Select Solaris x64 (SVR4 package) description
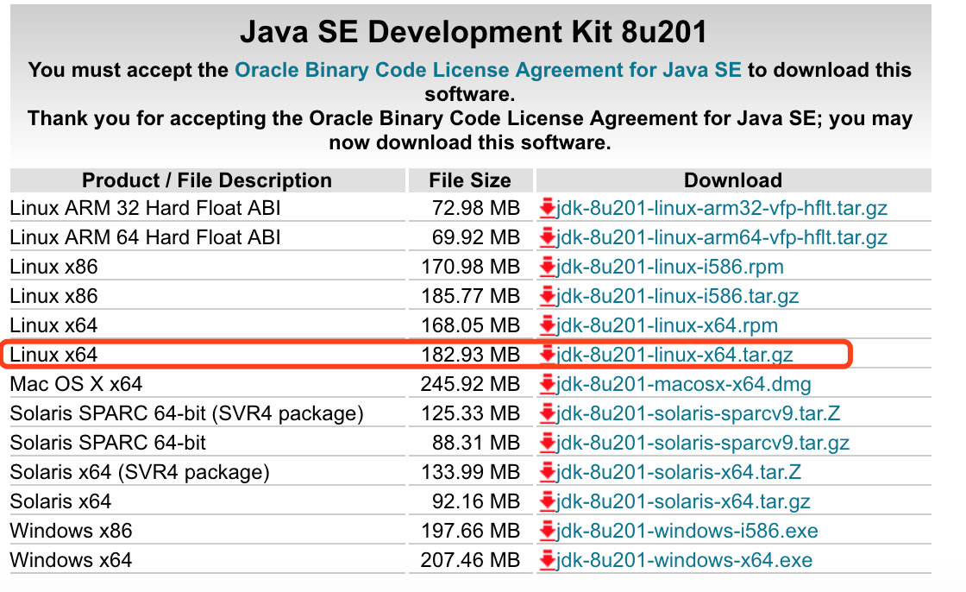Viewport: 966px width, 592px height. [x=140, y=472]
